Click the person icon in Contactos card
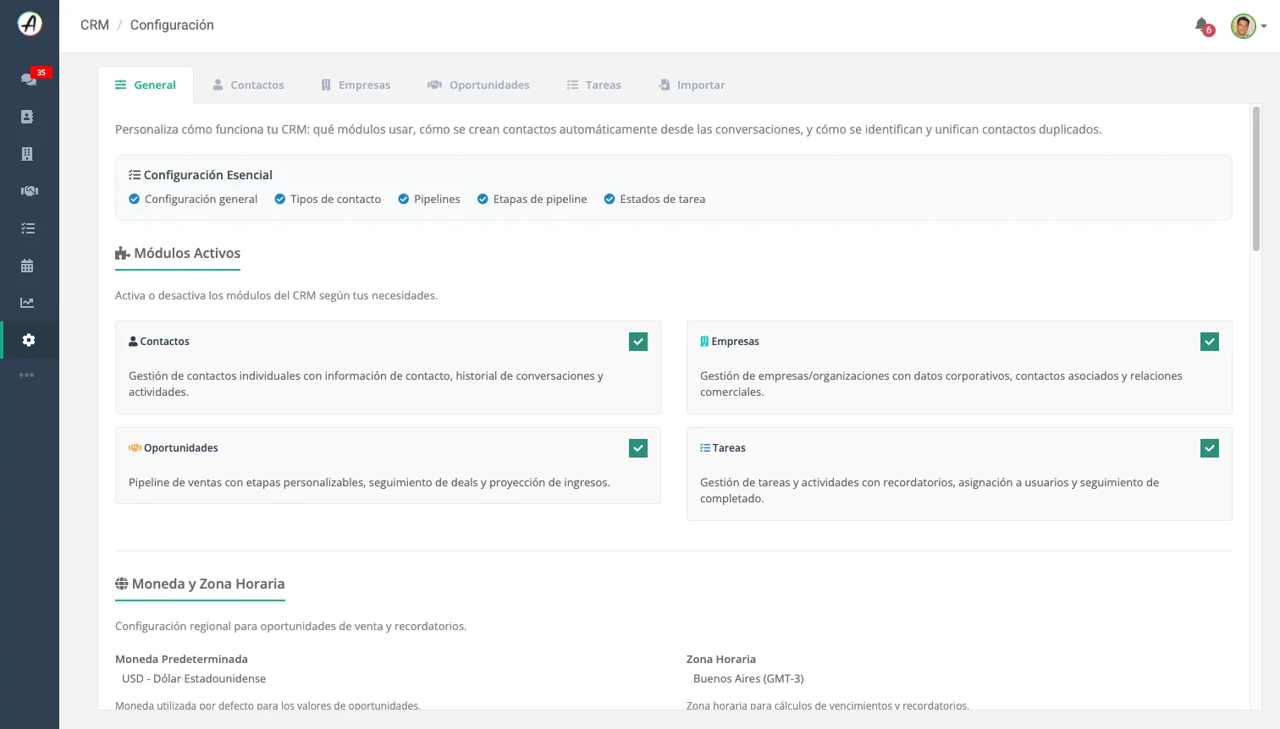Image resolution: width=1280 pixels, height=729 pixels. tap(133, 342)
